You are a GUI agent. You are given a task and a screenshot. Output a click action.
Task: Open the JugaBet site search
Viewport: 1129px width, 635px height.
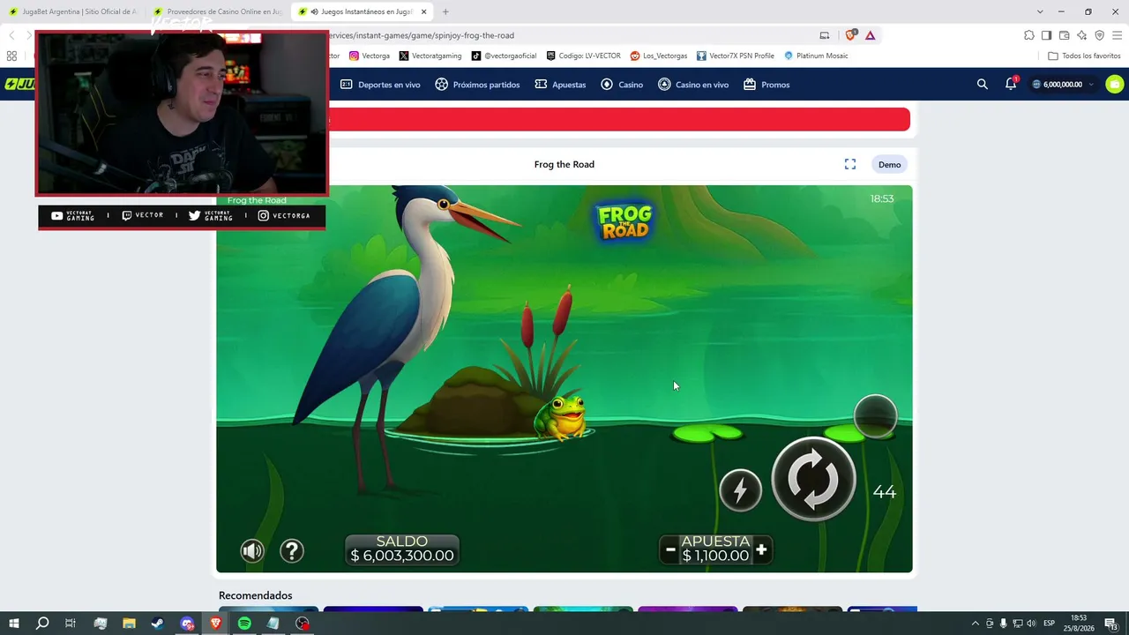coord(983,85)
